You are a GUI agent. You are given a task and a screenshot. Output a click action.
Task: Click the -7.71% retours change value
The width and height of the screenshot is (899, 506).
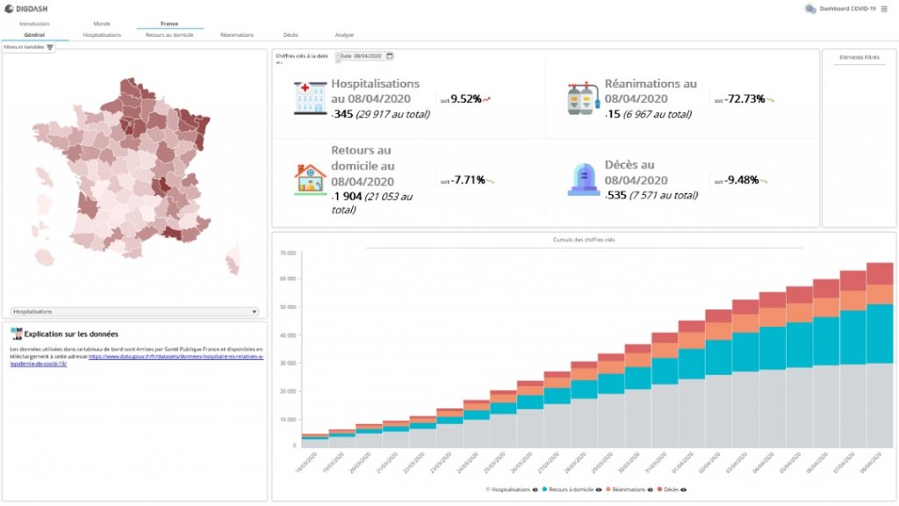(x=467, y=180)
